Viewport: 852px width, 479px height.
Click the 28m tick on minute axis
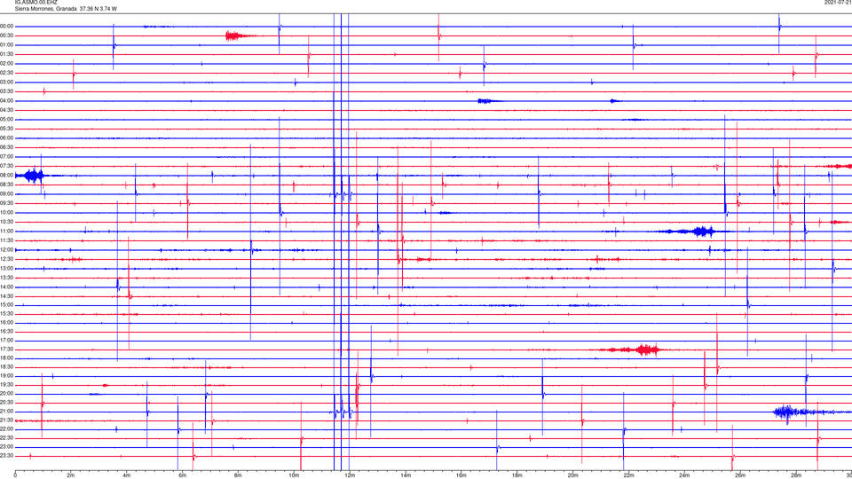click(x=796, y=475)
